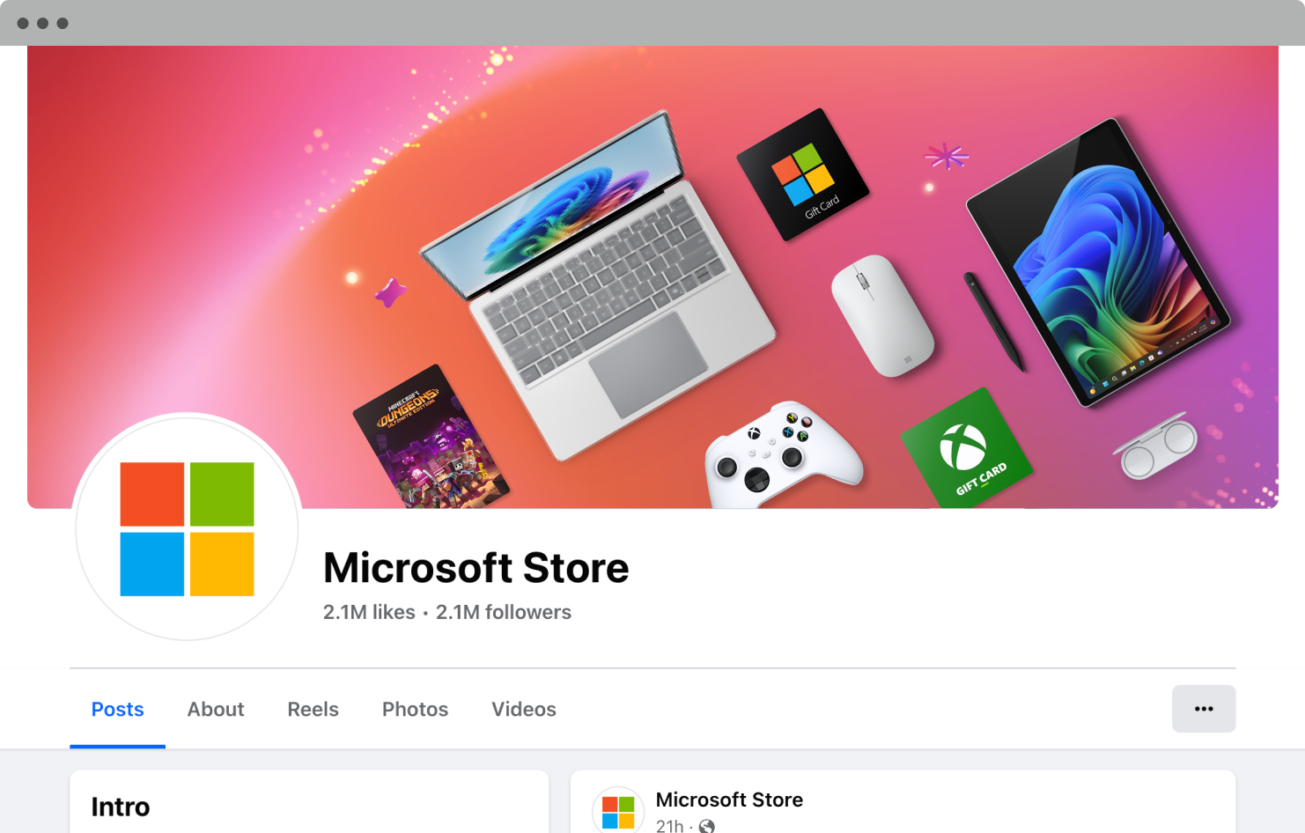Click the 2.1M likes link
The width and height of the screenshot is (1305, 833).
369,612
